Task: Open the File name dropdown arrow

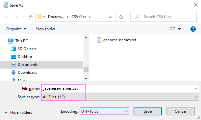Action: click(x=196, y=89)
